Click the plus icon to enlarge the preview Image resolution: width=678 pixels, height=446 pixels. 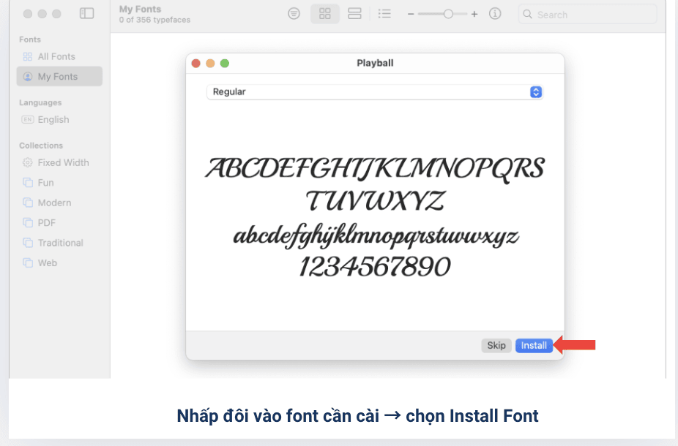click(474, 14)
